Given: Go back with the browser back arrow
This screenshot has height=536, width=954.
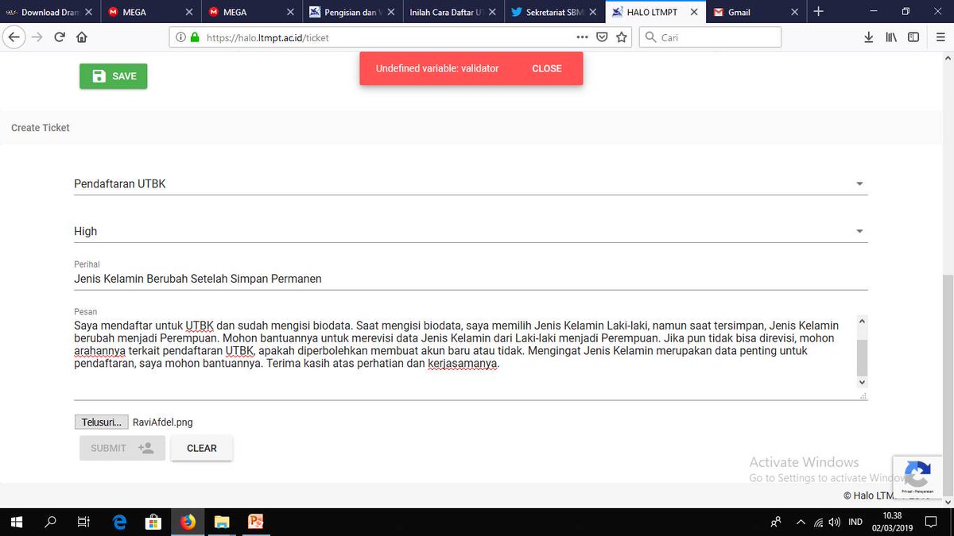Looking at the screenshot, I should tap(14, 37).
